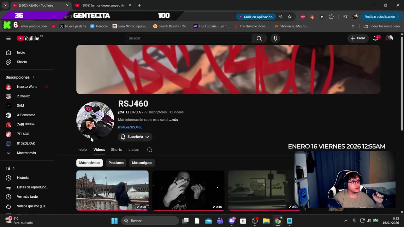This screenshot has height=227, width=404.
Task: Click Abrir en aplicación button
Action: pyautogui.click(x=256, y=17)
